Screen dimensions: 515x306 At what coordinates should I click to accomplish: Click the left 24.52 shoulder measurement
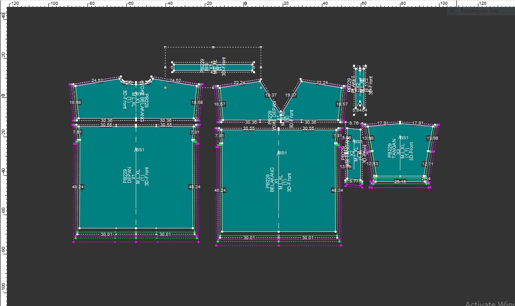point(97,80)
